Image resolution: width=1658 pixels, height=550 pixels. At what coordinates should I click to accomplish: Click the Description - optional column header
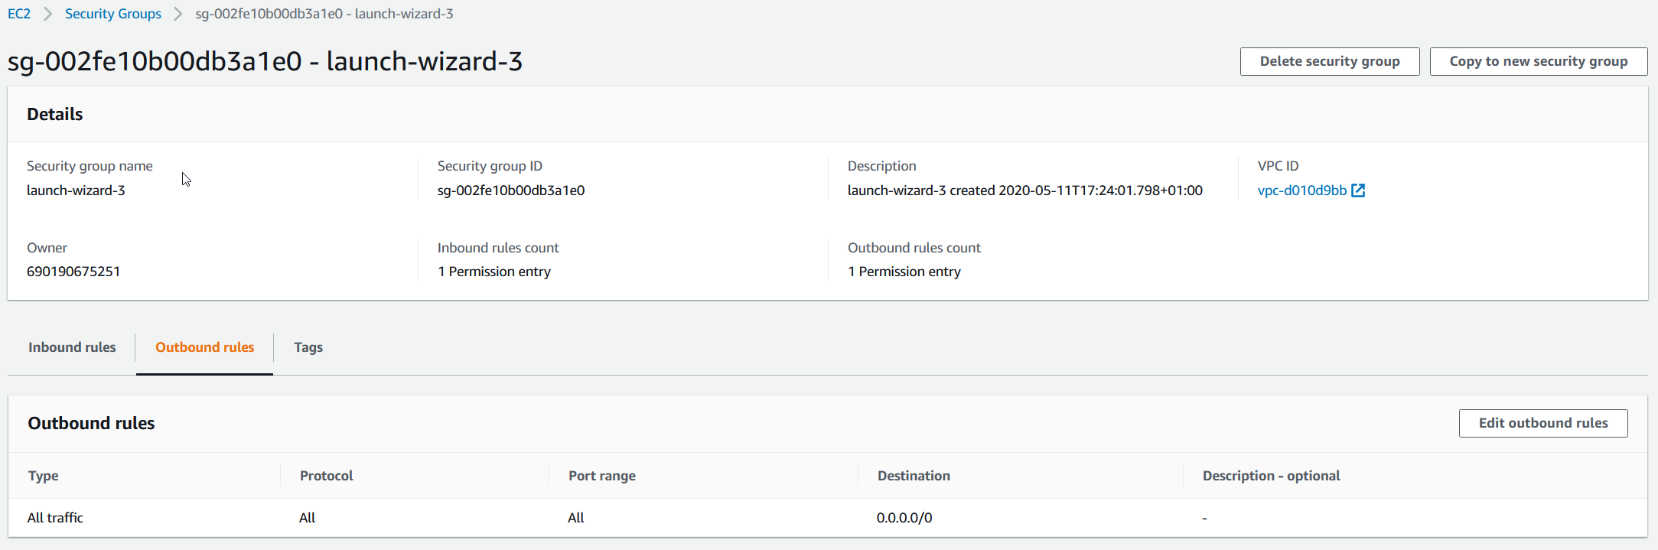[x=1271, y=476]
